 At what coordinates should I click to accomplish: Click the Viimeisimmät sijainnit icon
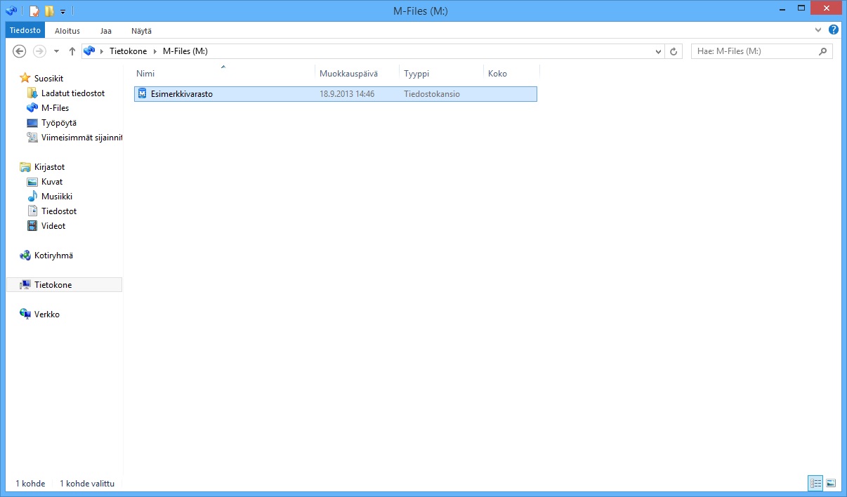(x=32, y=138)
